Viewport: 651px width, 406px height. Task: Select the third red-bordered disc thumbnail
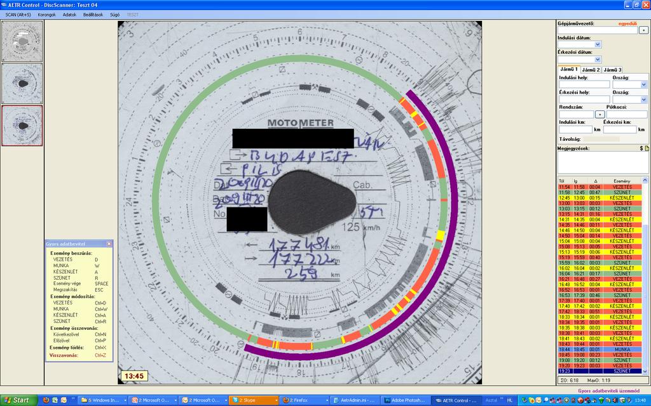click(x=22, y=126)
